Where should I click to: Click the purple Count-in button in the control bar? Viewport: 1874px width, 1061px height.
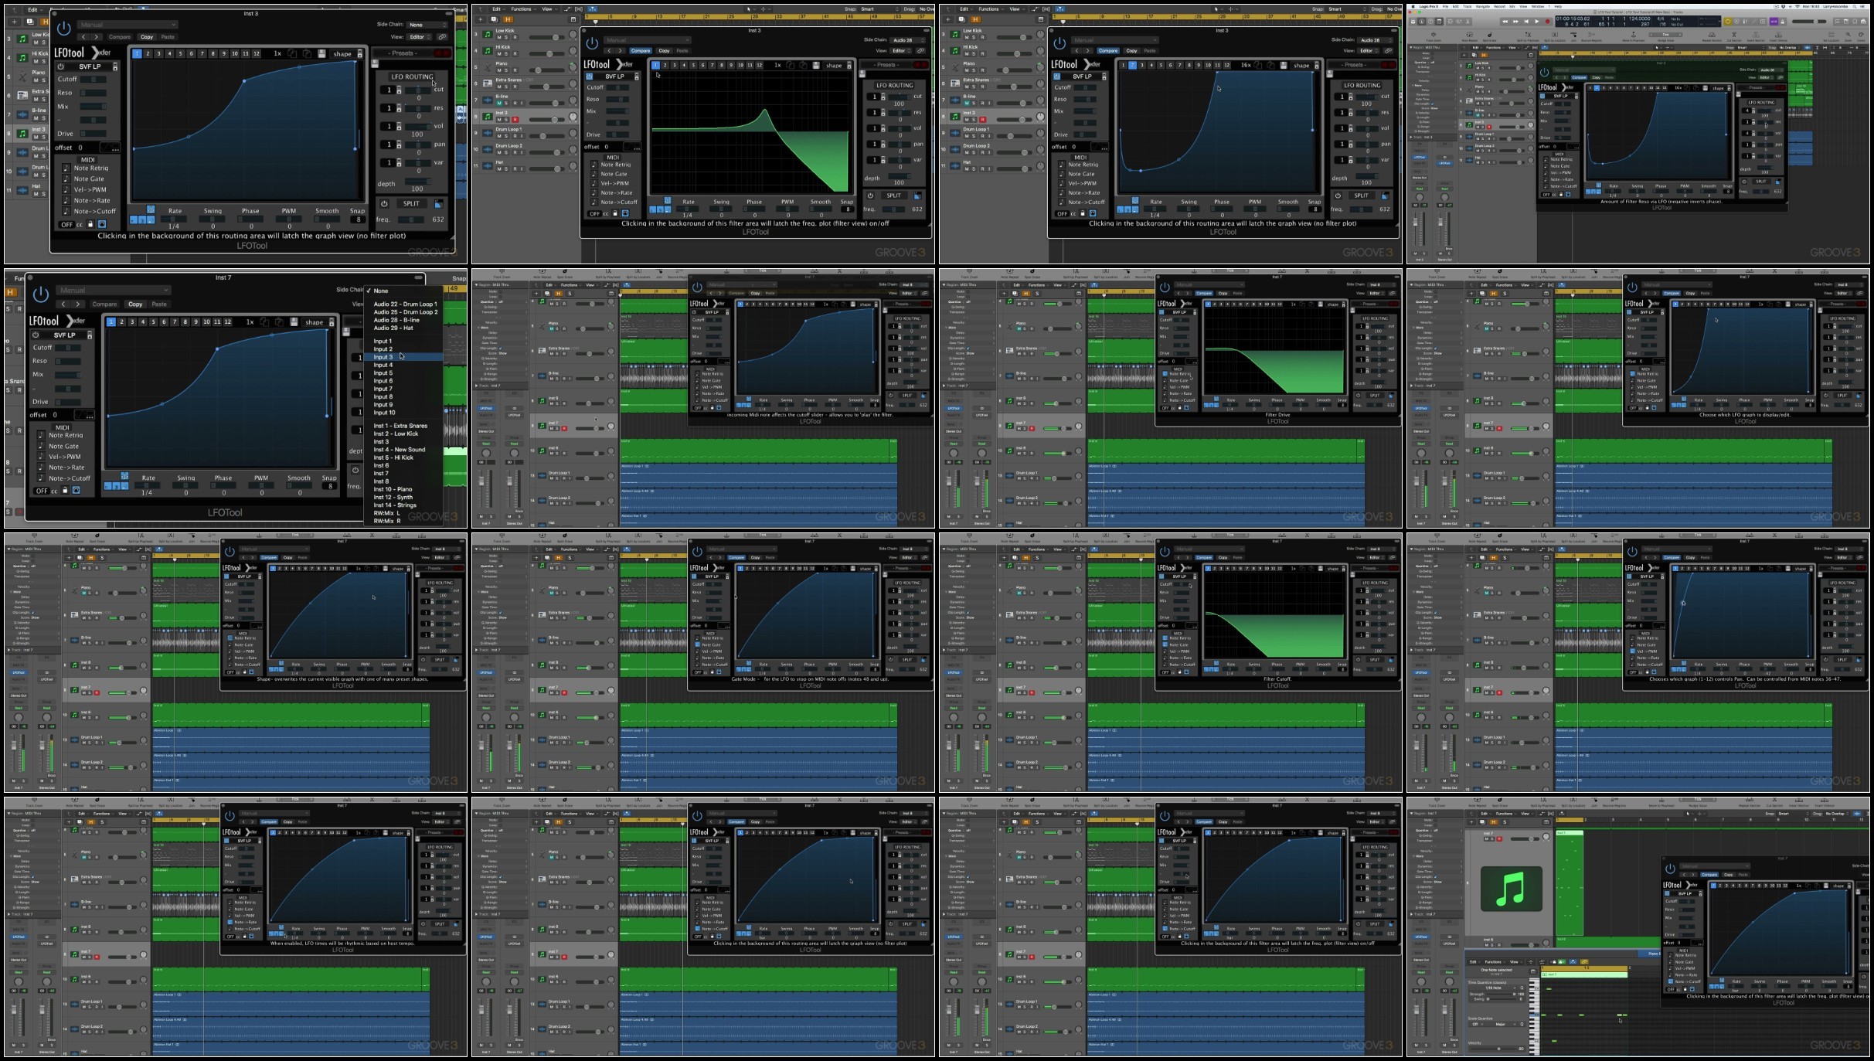(1774, 22)
